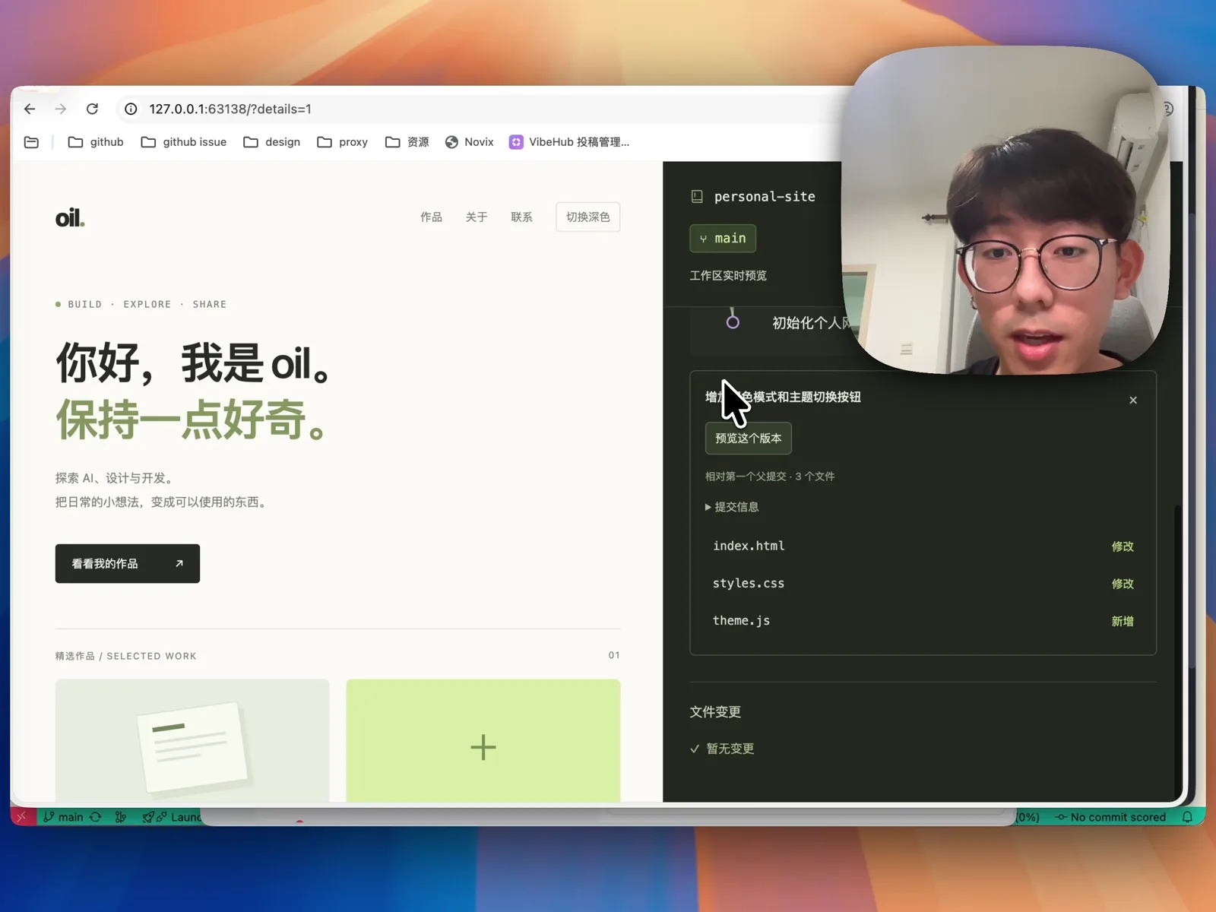Click the green plus project card
1216x912 pixels.
click(483, 741)
